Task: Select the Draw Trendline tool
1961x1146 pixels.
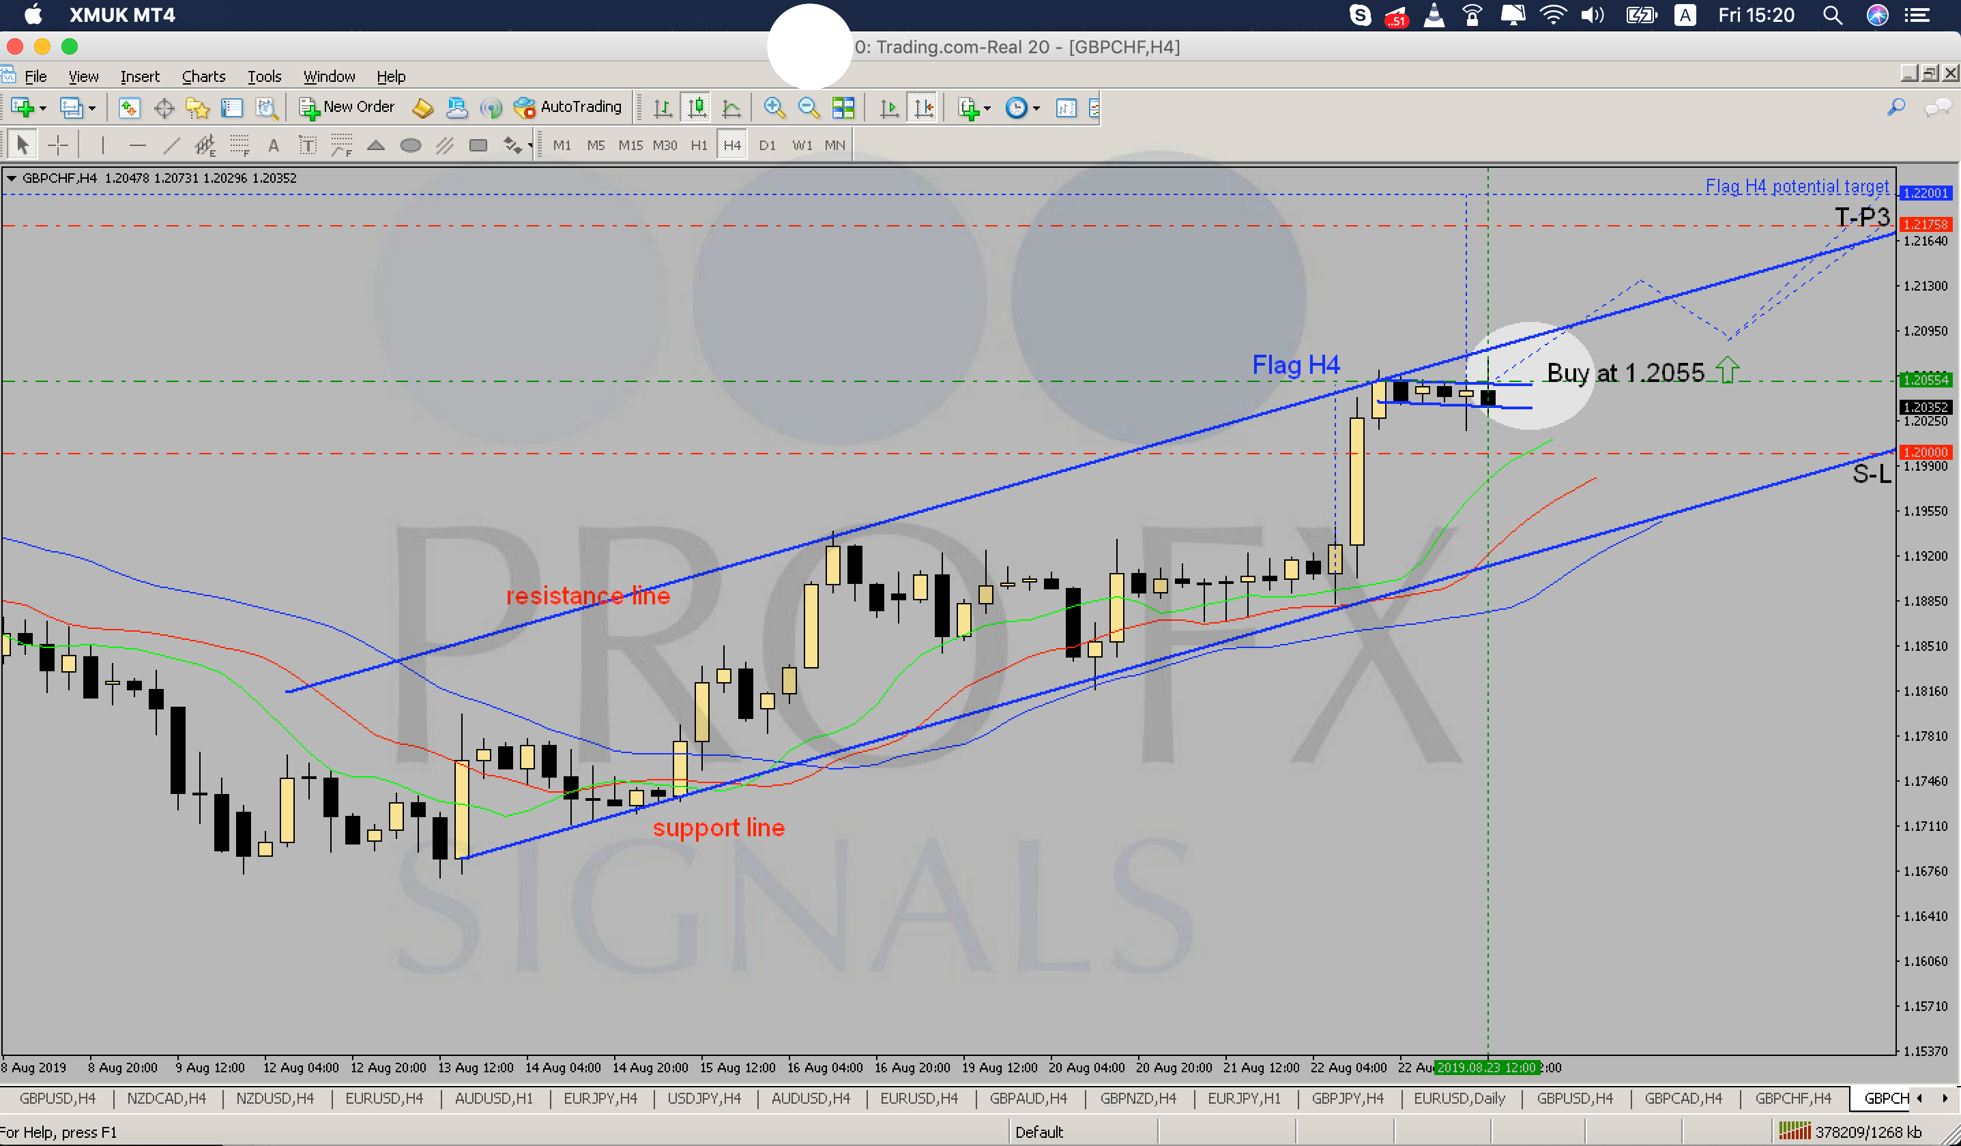Action: point(171,145)
